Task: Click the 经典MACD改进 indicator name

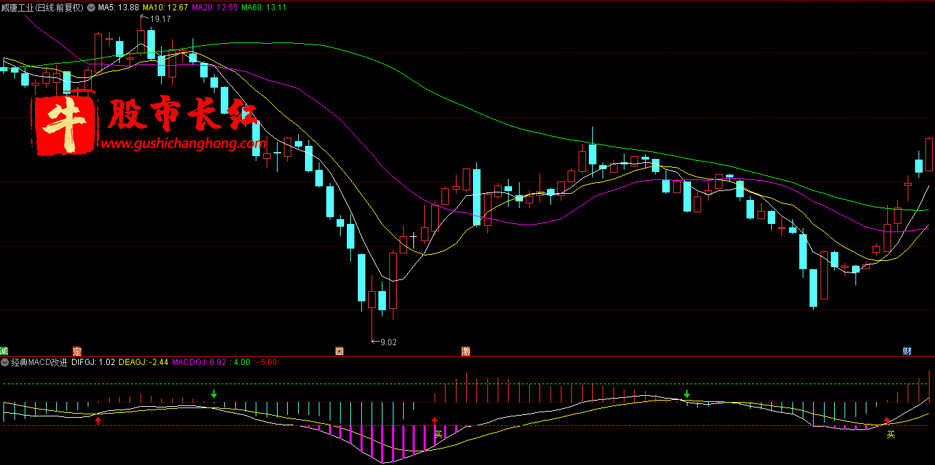Action: [40, 362]
